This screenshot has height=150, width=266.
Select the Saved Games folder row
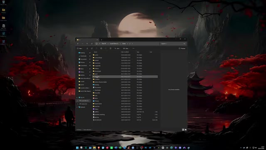pos(125,104)
